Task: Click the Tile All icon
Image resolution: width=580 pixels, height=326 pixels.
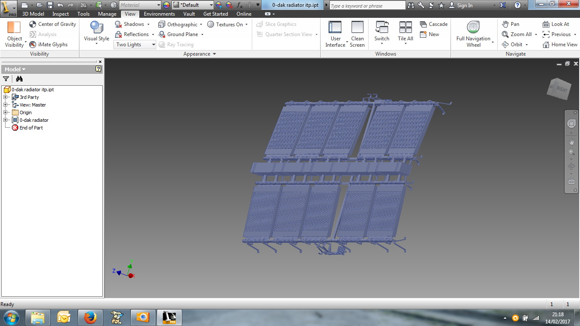Action: point(405,28)
